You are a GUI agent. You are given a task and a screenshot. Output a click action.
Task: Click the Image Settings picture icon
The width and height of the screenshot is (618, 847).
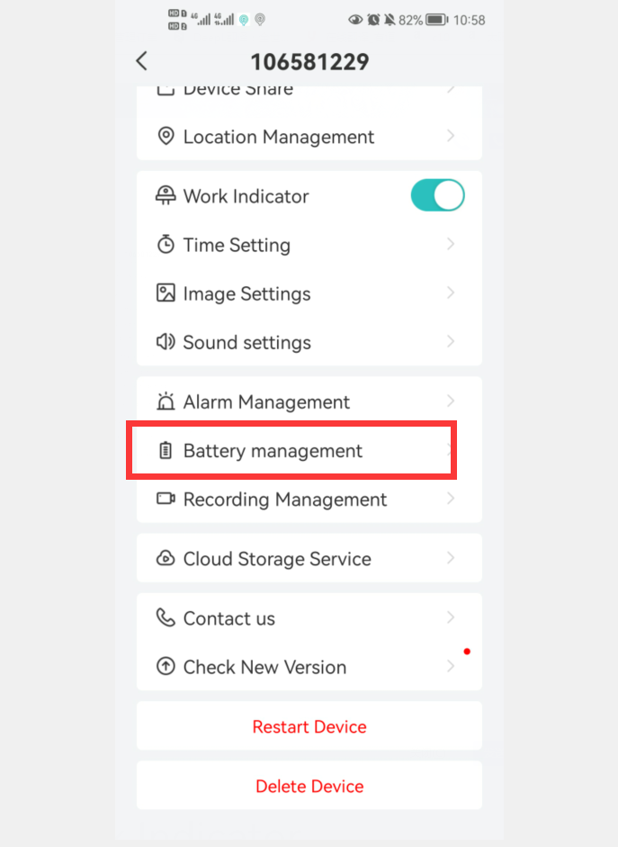point(166,293)
